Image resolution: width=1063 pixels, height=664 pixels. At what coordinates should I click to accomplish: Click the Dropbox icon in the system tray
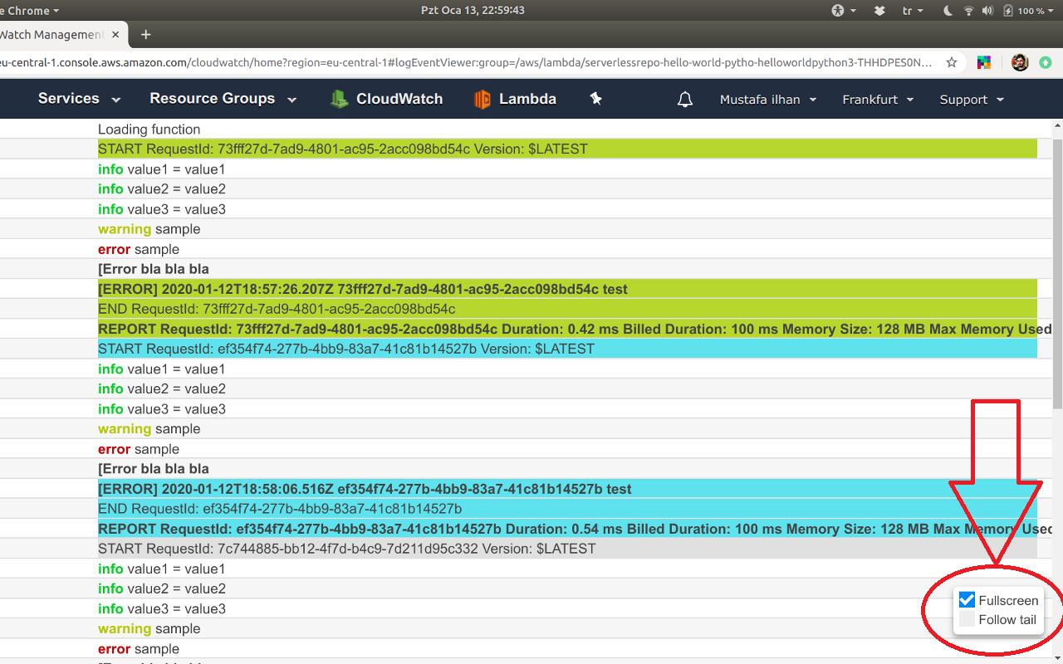point(879,10)
